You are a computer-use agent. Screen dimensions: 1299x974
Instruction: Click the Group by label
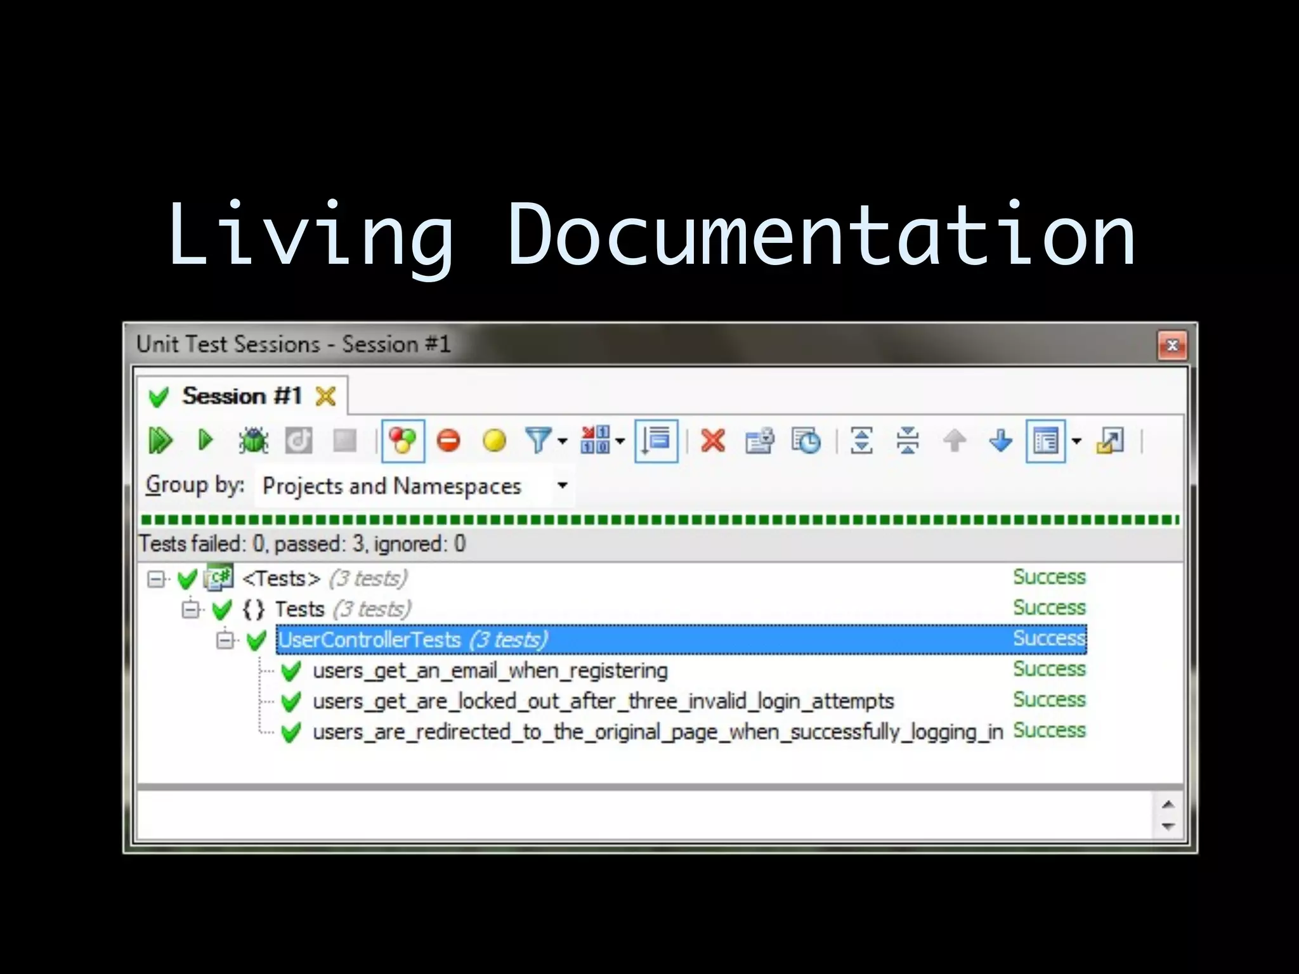tap(195, 486)
